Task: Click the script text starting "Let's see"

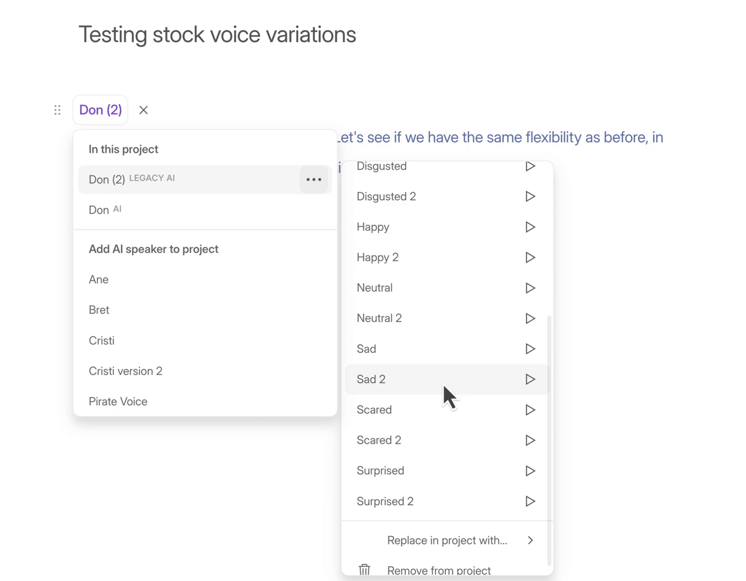Action: tap(501, 138)
